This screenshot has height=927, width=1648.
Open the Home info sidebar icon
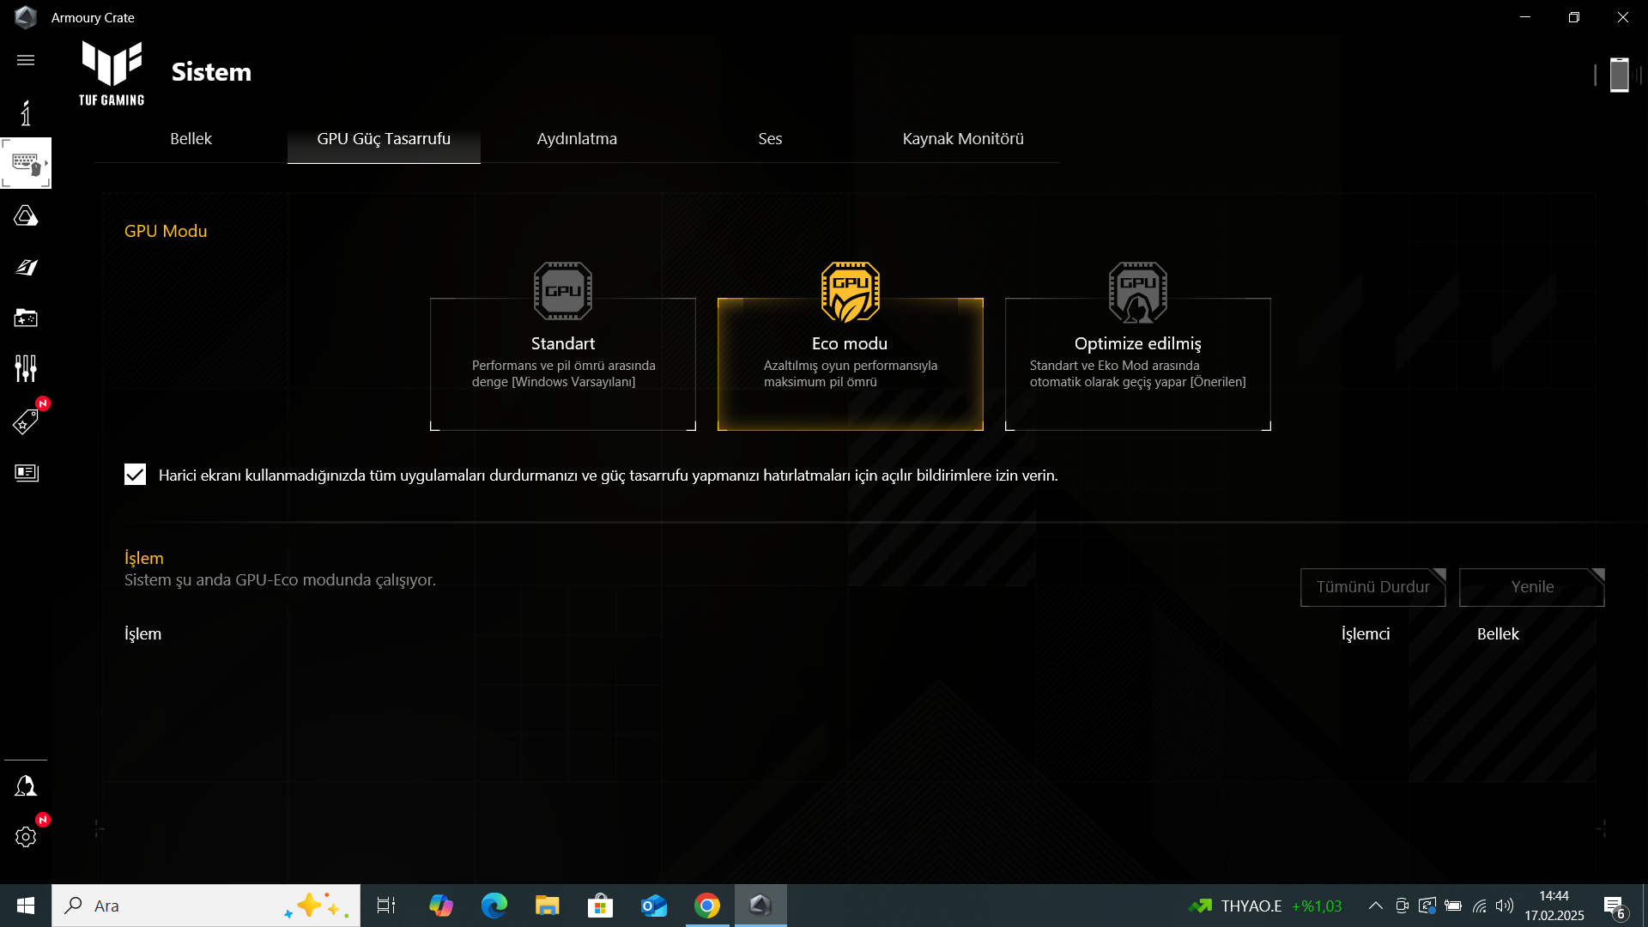point(26,112)
